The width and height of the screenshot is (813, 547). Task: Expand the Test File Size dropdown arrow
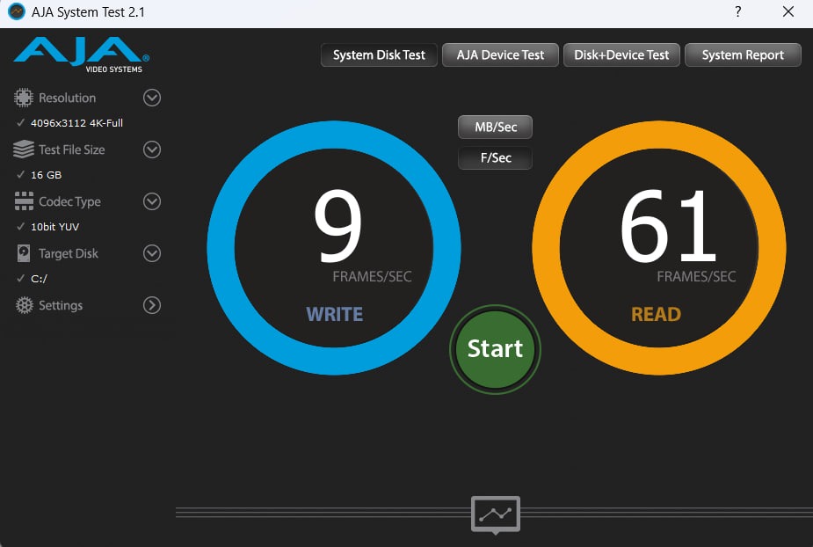(152, 150)
